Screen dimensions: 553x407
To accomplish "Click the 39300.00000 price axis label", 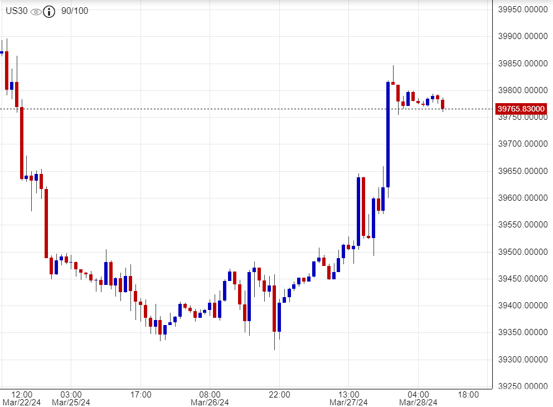I will [522, 360].
